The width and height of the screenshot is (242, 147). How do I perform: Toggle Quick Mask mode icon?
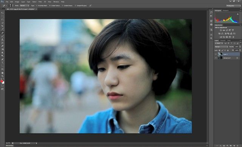coord(2,86)
